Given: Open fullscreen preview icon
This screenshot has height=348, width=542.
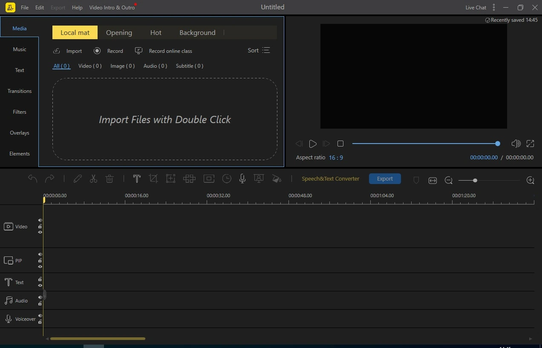Looking at the screenshot, I should click(530, 144).
